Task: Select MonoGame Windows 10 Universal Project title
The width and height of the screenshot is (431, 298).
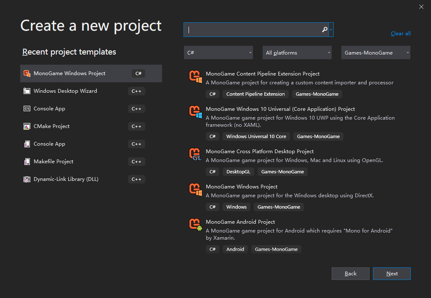Action: tap(280, 109)
